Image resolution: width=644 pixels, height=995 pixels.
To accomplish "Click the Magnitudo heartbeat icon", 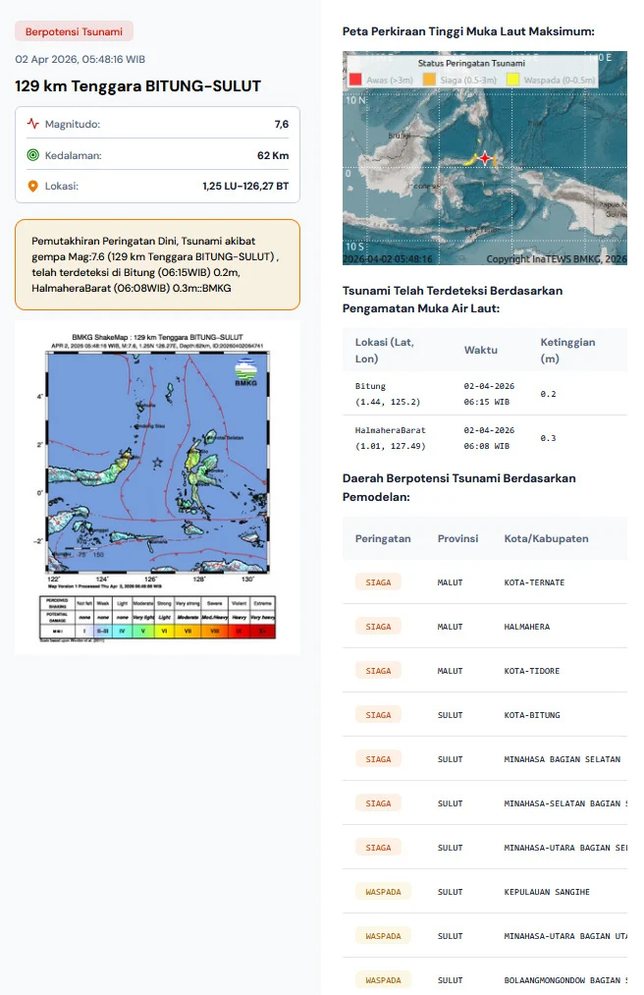I will tap(33, 125).
